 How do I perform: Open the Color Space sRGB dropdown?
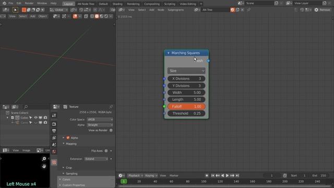click(x=100, y=120)
